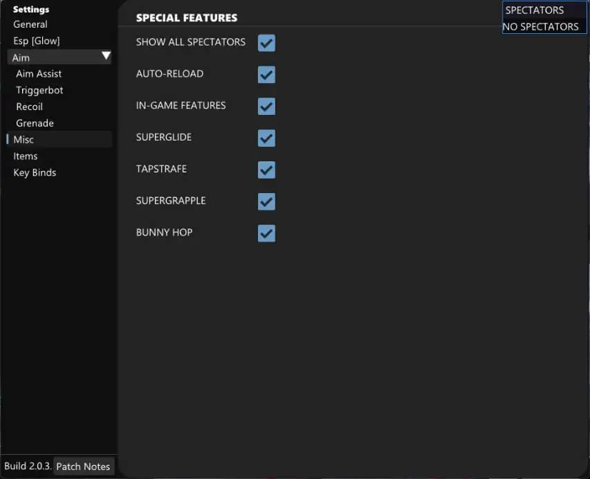Viewport: 590px width, 479px height.
Task: Click the Patch Notes button
Action: point(83,467)
